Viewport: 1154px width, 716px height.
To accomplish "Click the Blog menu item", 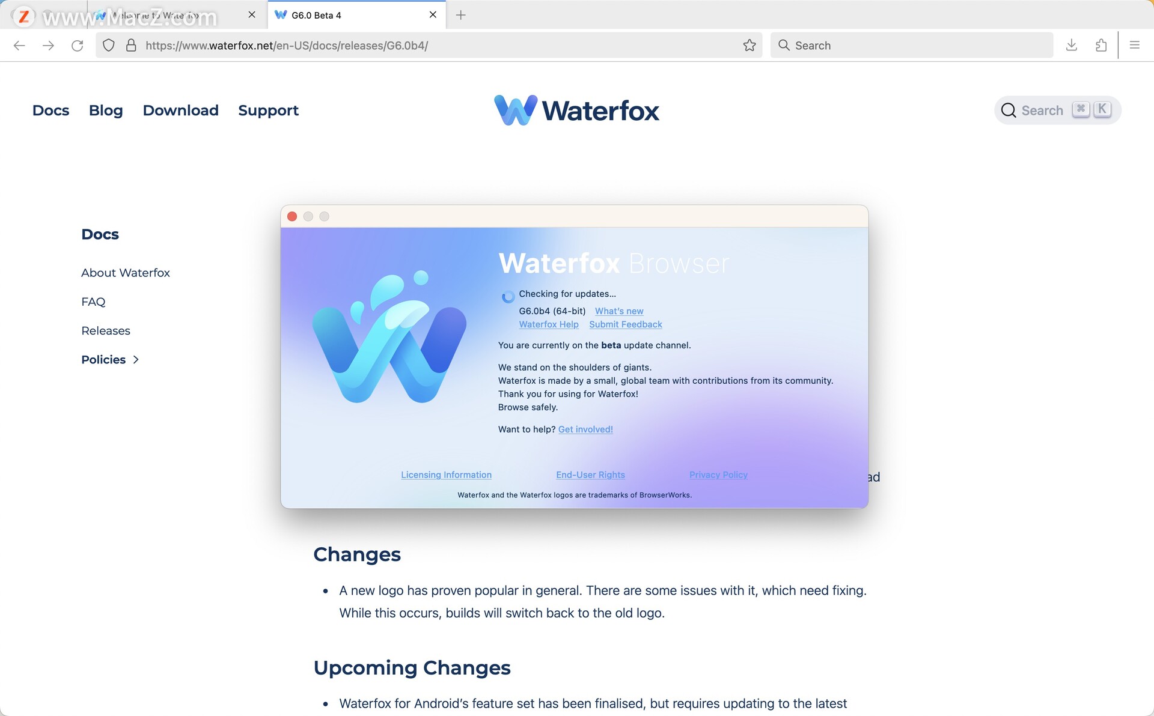I will (106, 110).
